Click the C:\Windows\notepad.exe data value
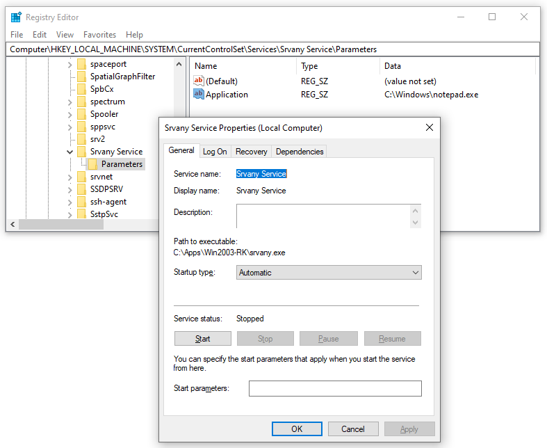Viewport: 547px width, 448px height. [431, 95]
